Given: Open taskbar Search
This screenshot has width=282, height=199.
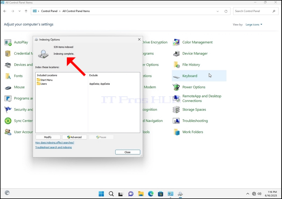Looking at the screenshot, I should pyautogui.click(x=111, y=194).
